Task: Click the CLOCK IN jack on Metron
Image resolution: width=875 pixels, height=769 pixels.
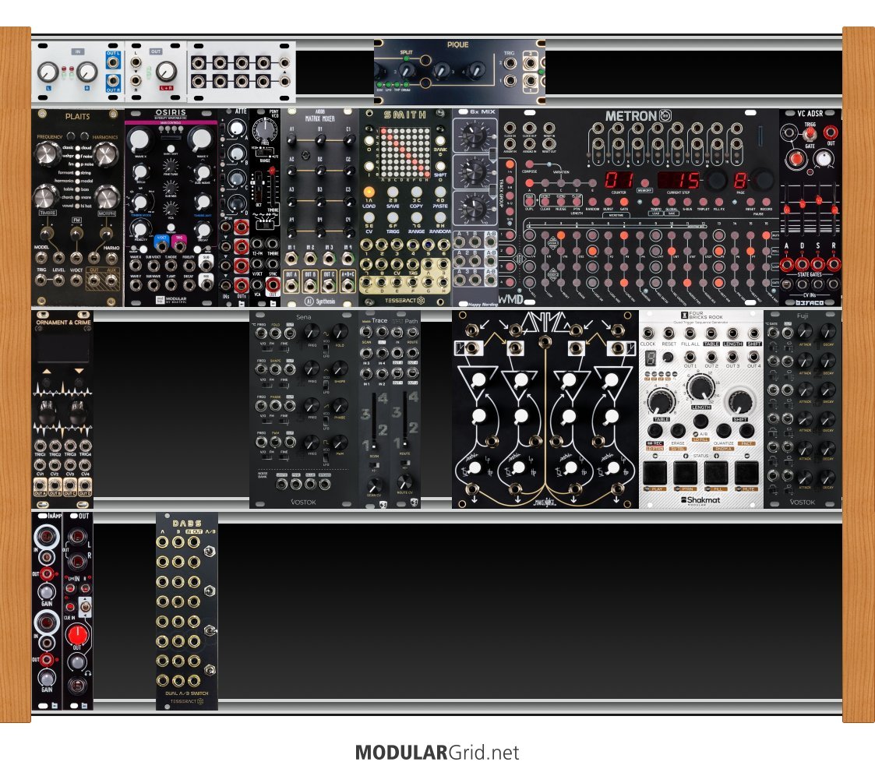Action: tap(510, 129)
